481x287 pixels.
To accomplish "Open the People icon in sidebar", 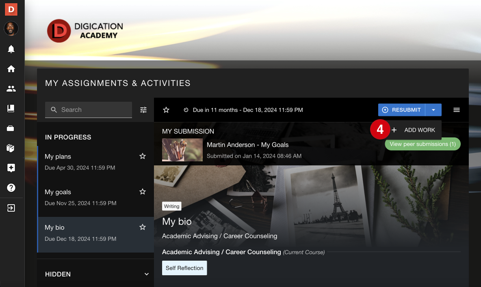I will [x=11, y=89].
